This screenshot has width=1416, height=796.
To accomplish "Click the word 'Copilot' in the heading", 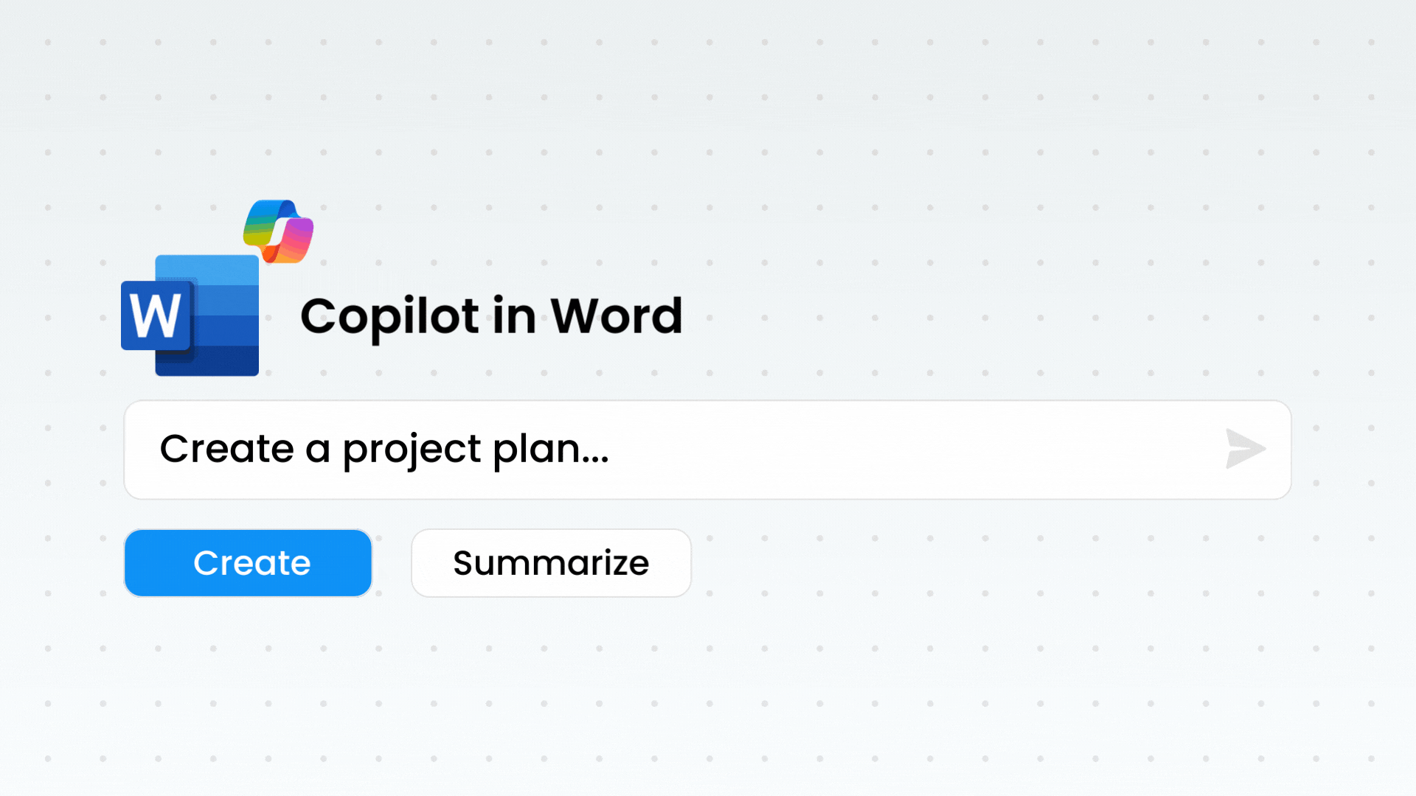I will click(x=389, y=317).
